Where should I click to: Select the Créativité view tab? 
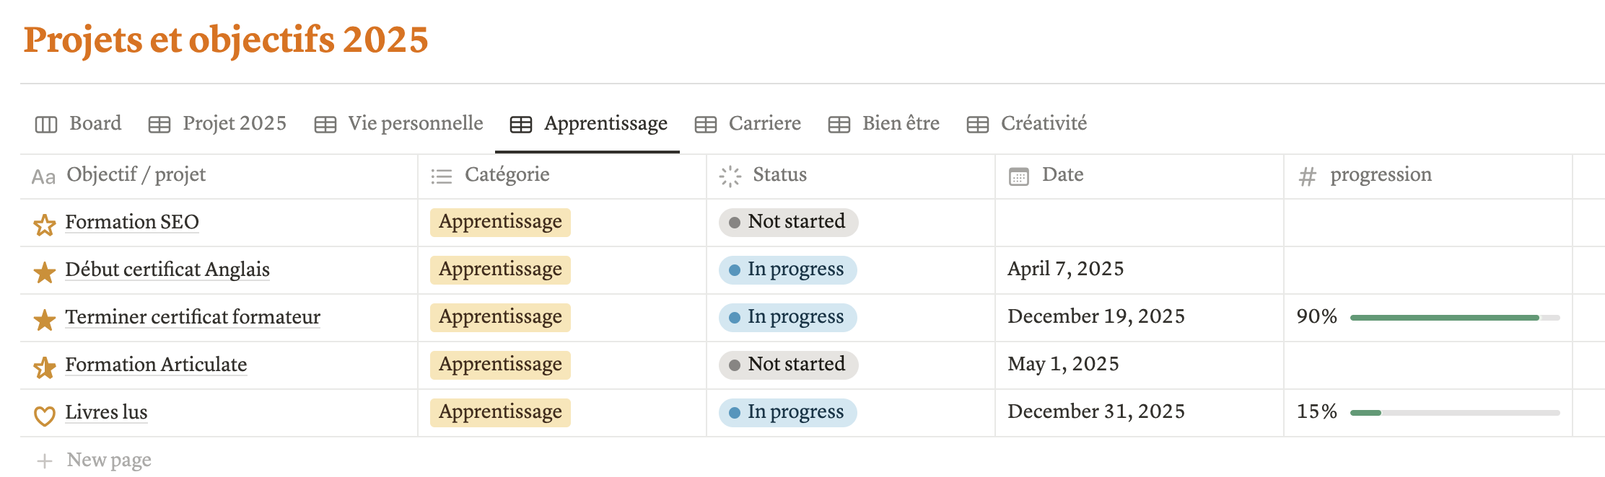pyautogui.click(x=1027, y=124)
